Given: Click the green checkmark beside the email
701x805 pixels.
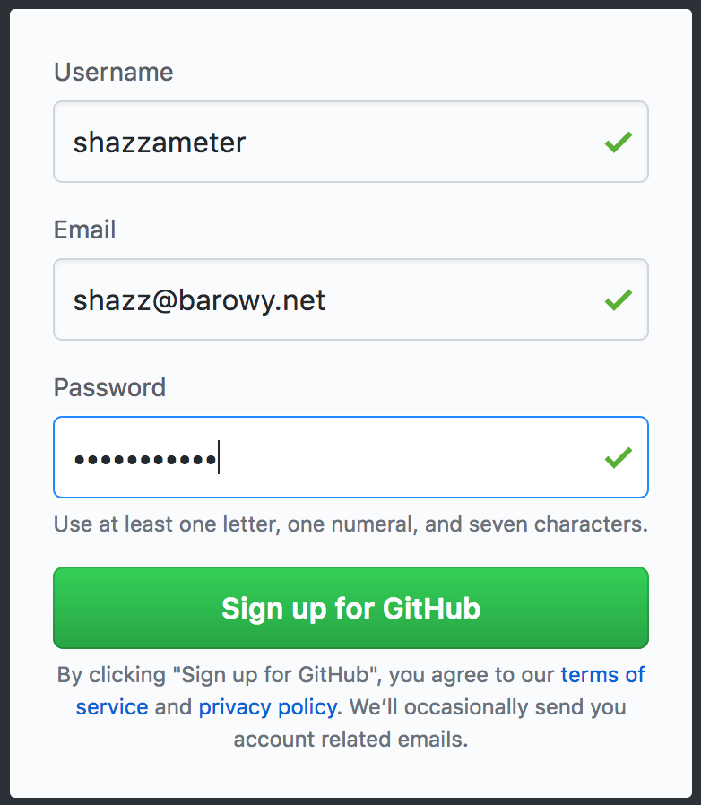Looking at the screenshot, I should 618,299.
